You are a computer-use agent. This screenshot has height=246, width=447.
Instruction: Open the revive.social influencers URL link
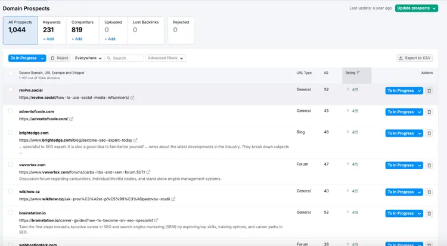click(x=74, y=98)
